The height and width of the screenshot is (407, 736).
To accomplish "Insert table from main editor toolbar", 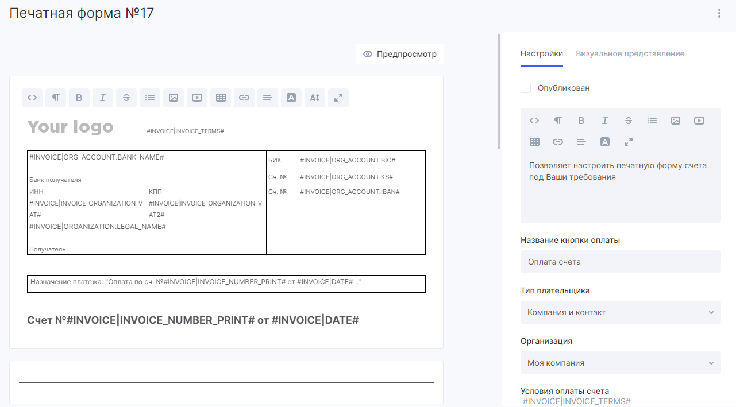I will (x=221, y=98).
